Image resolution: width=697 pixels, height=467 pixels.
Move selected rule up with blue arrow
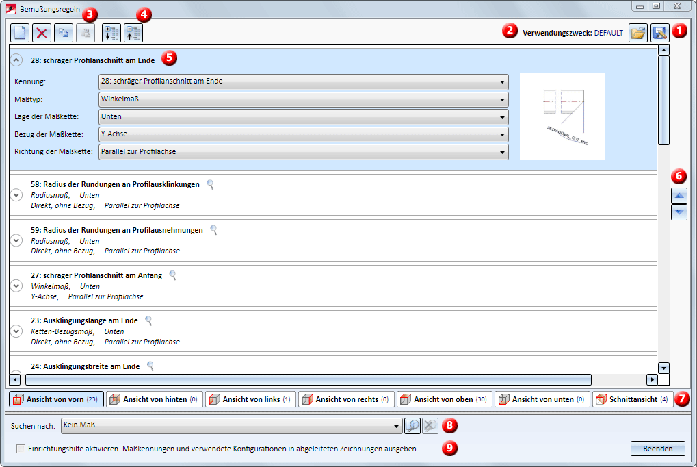click(679, 195)
